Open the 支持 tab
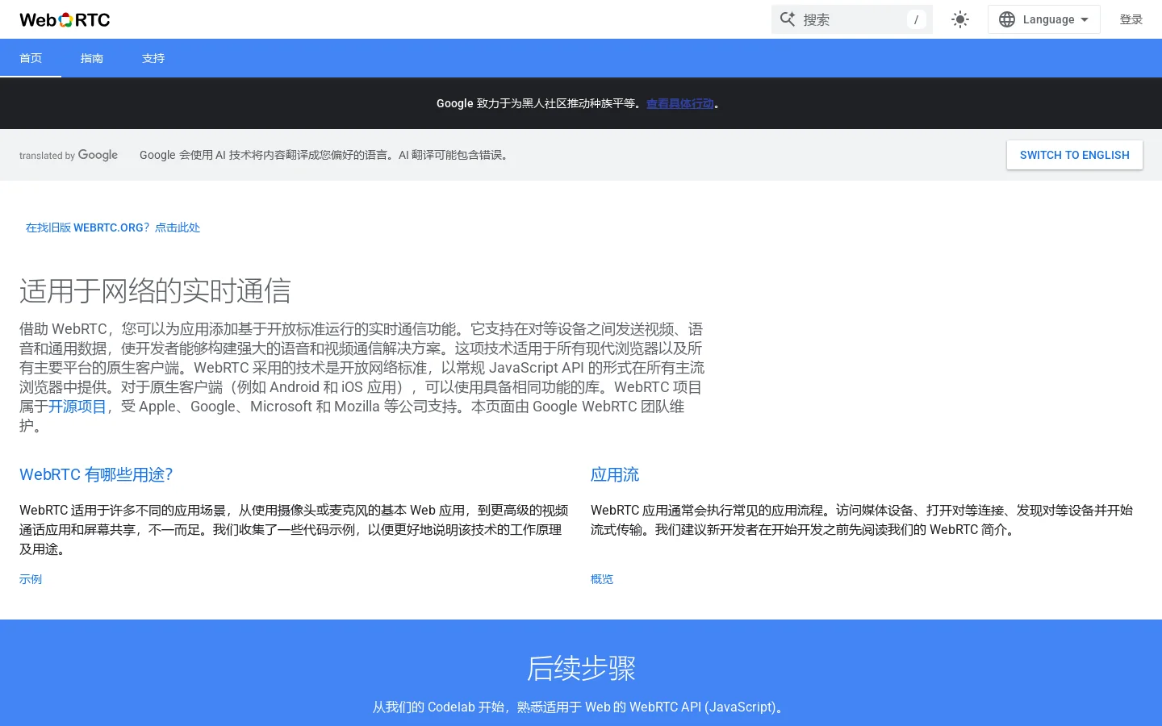 (x=153, y=58)
